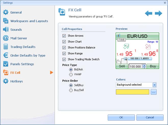Open Workspaces and Layouts section
This screenshot has height=125, width=168.
coord(29,21)
